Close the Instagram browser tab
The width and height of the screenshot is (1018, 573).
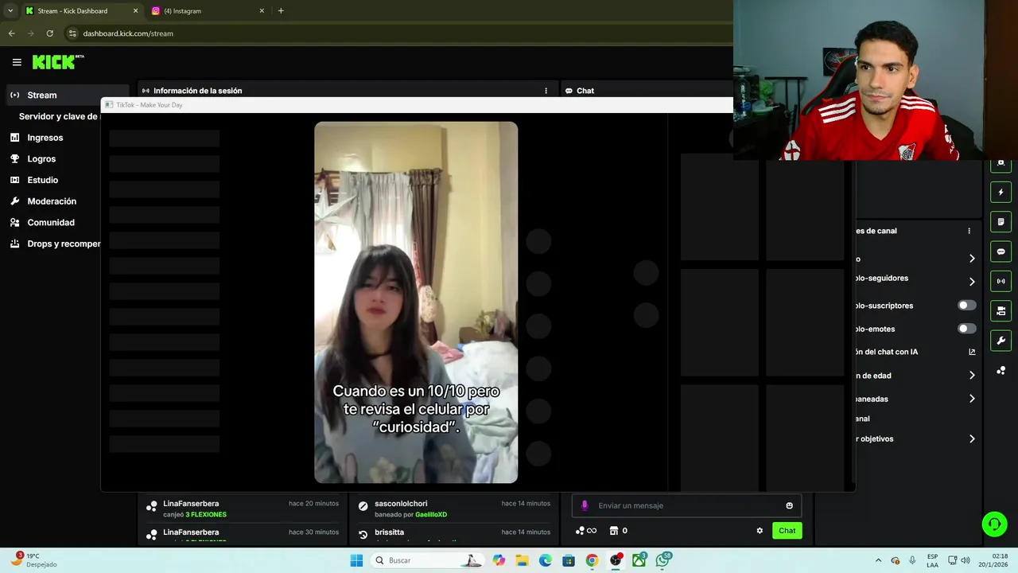tap(262, 11)
